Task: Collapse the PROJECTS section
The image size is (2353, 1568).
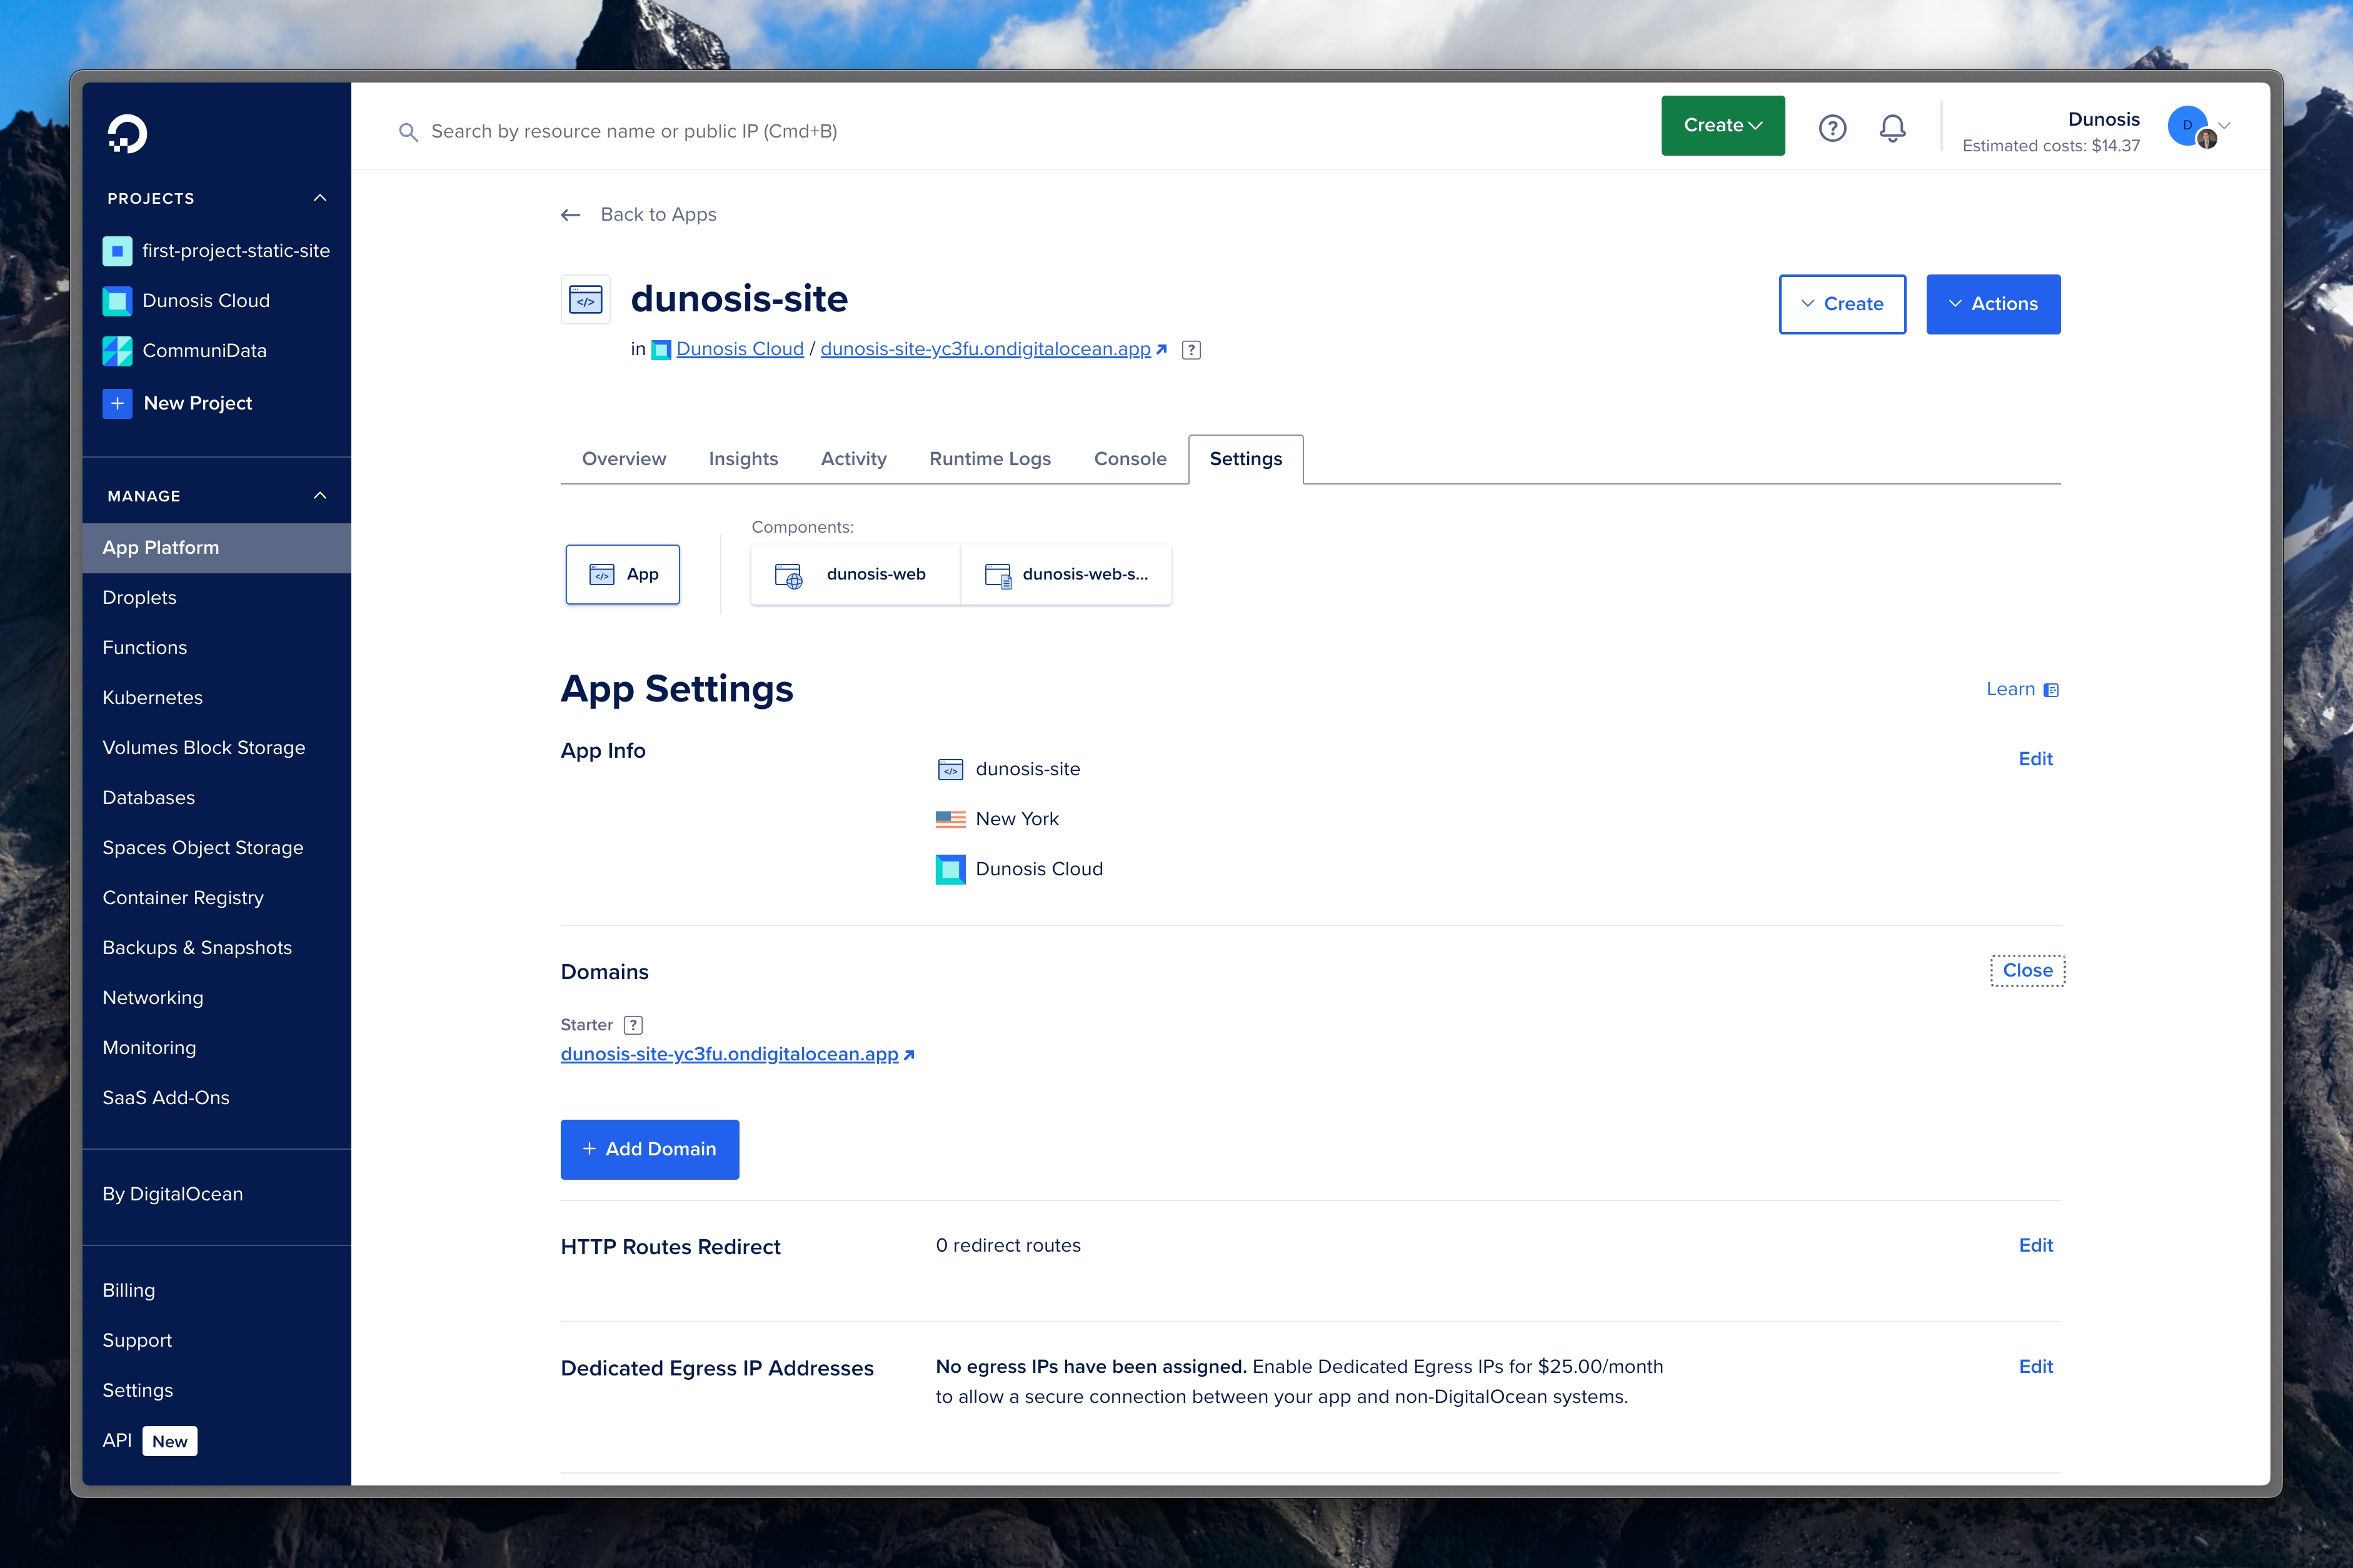Action: (x=320, y=197)
